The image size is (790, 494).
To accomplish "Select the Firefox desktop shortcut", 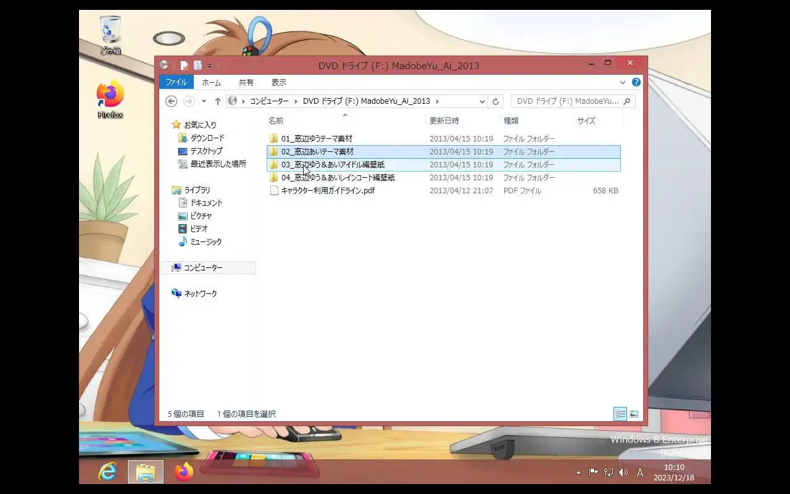I will [x=110, y=99].
